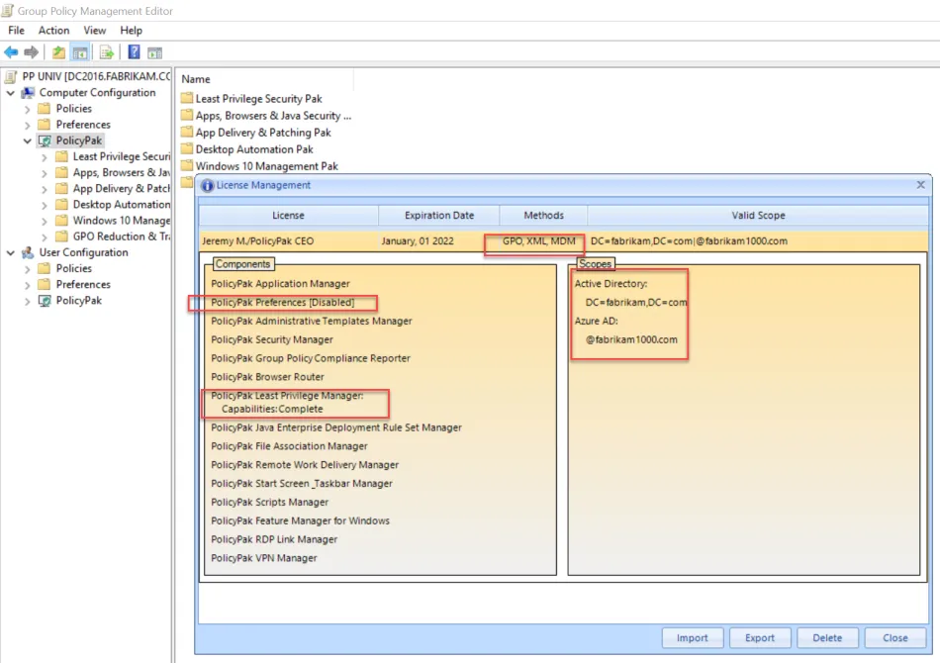Open Help using the blue question-mark icon
Viewport: 940px width, 663px height.
click(135, 52)
